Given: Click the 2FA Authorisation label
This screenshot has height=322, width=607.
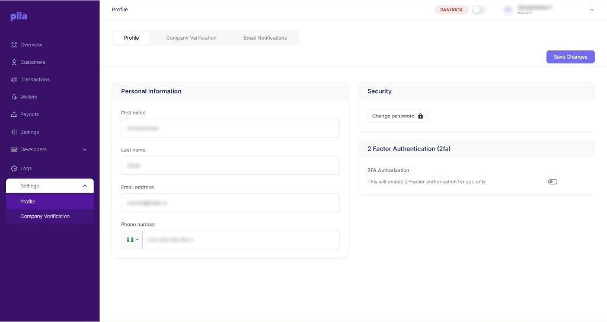Looking at the screenshot, I should pos(388,170).
